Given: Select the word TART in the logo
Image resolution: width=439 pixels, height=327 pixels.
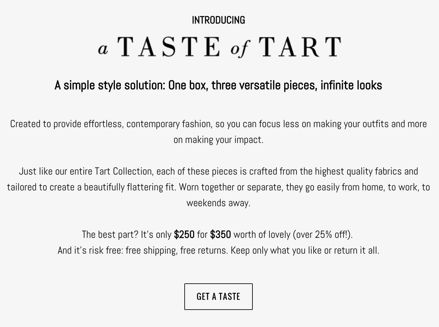Looking at the screenshot, I should point(300,46).
